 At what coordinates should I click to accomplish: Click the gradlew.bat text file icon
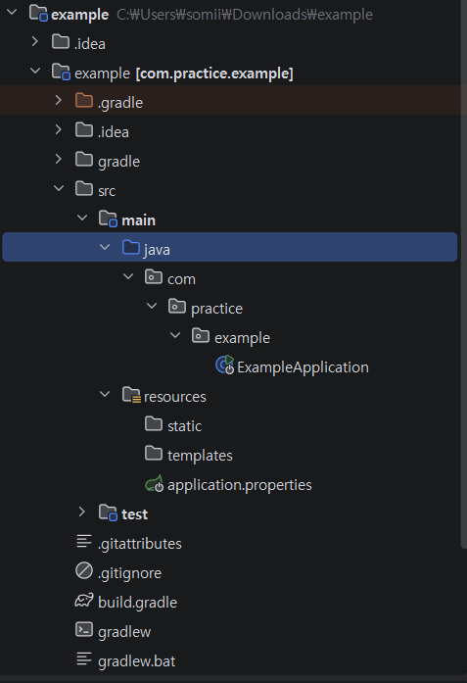[84, 659]
